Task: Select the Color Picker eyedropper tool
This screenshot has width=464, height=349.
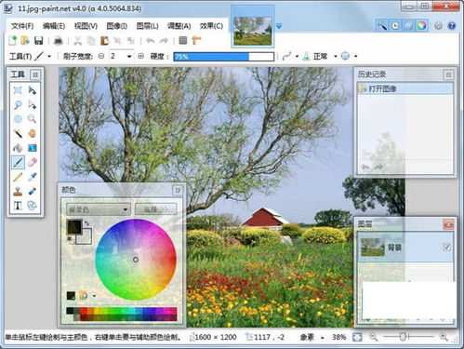Action: tap(32, 177)
